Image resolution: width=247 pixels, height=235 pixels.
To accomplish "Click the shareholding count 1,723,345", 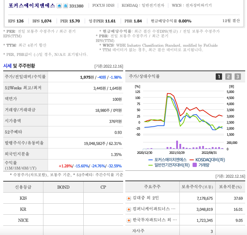I will (x=205, y=220).
